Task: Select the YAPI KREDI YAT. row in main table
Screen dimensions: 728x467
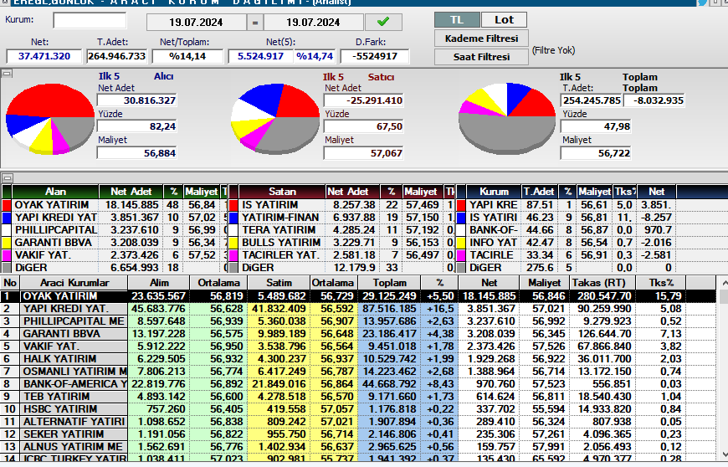Action: point(358,309)
